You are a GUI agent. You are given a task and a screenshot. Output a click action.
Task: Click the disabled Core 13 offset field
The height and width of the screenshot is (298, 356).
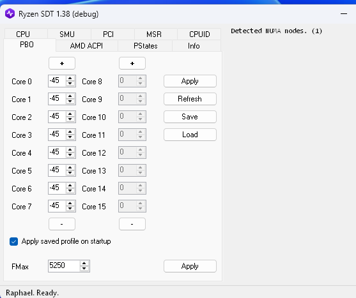tap(132, 170)
